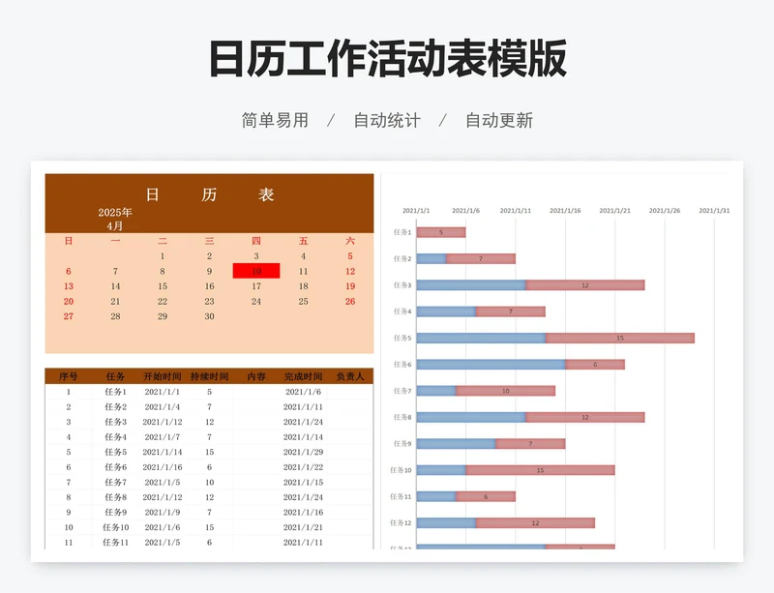Select completion date 2021/1/21 for 任务10
Image resolution: width=774 pixels, height=593 pixels.
click(x=303, y=527)
